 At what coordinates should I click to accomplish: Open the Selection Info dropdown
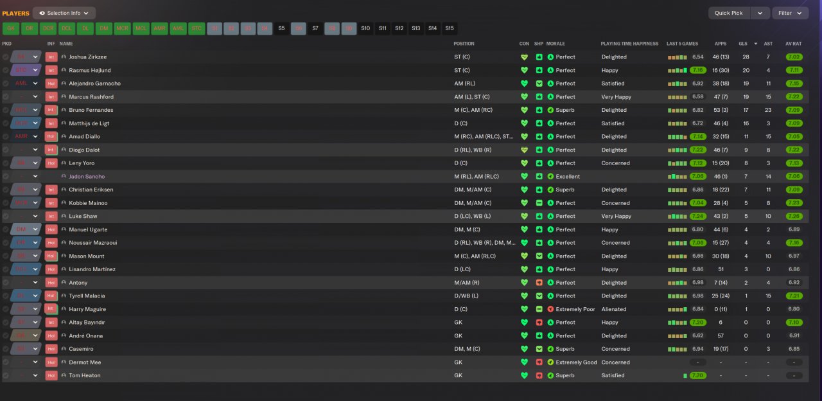[64, 13]
